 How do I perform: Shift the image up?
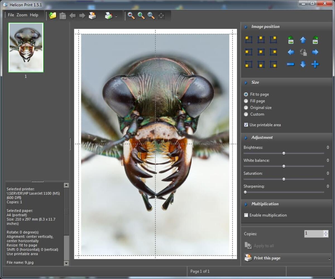[303, 40]
